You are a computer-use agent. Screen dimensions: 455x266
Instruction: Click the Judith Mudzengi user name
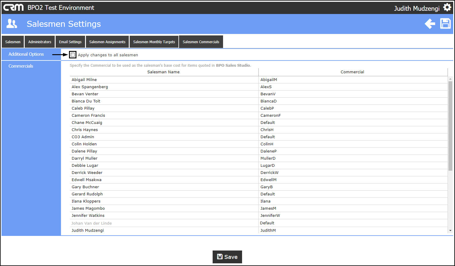[x=417, y=8]
